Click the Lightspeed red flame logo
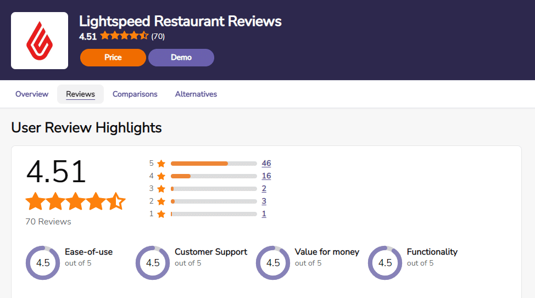 tap(40, 41)
